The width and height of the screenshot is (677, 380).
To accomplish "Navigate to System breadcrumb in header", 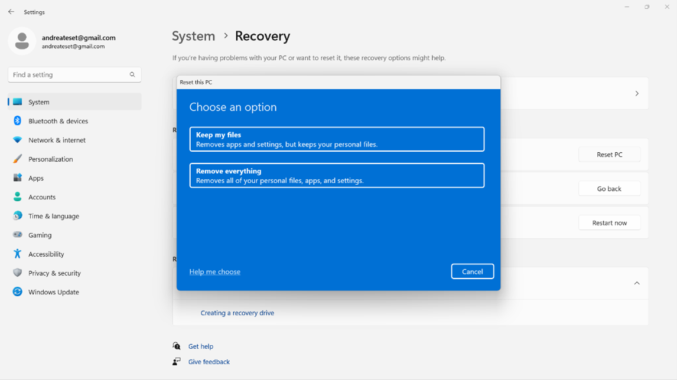I will (193, 36).
